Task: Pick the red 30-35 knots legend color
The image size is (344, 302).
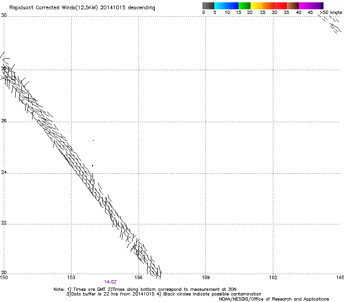Action: (281, 6)
